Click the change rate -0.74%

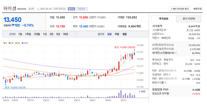pos(28,25)
